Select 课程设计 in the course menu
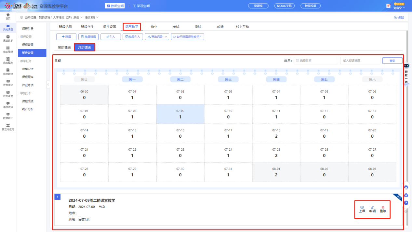Viewport: 412px width, 232px height. (x=28, y=69)
